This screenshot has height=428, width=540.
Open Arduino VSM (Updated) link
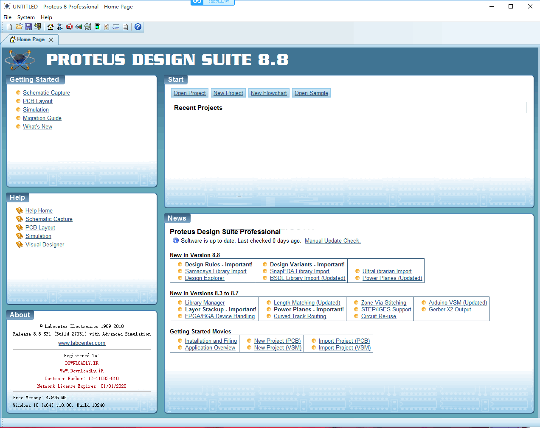458,303
